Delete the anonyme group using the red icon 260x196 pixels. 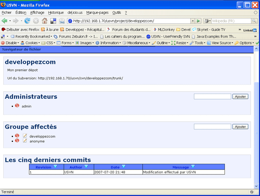(17, 141)
